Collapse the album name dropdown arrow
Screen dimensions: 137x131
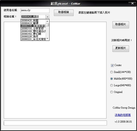47,17
